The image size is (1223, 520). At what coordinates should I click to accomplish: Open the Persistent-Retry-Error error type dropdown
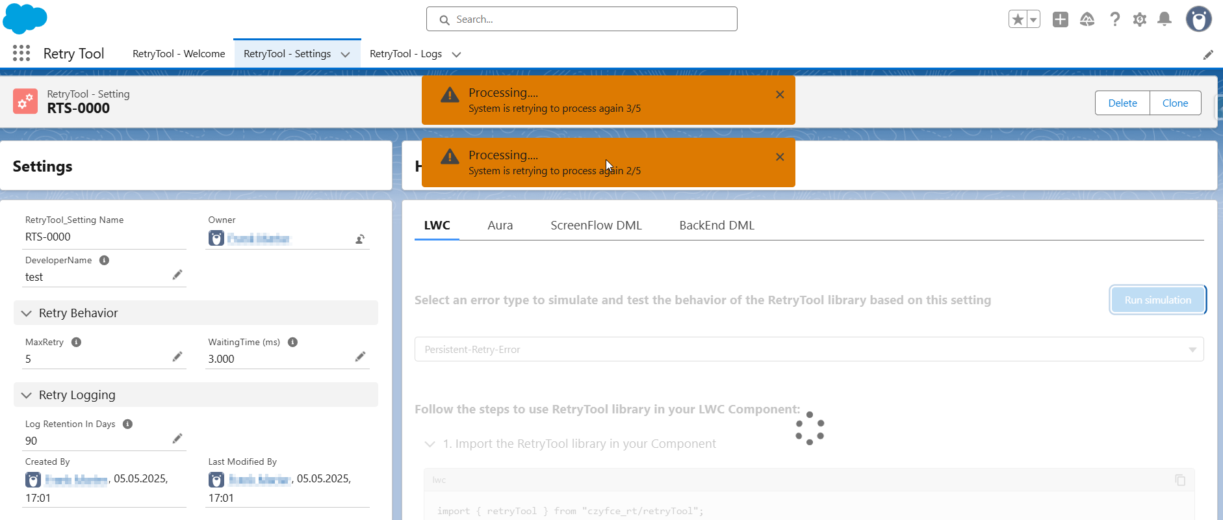tap(809, 349)
